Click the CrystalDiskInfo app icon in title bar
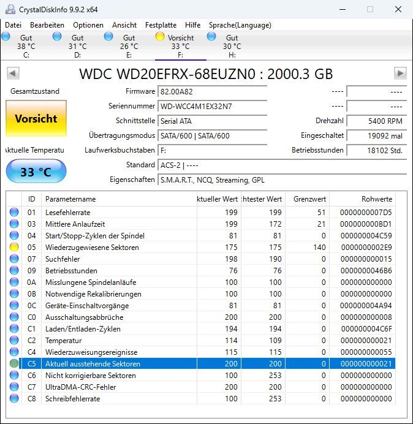This screenshot has height=424, width=413. click(x=10, y=9)
